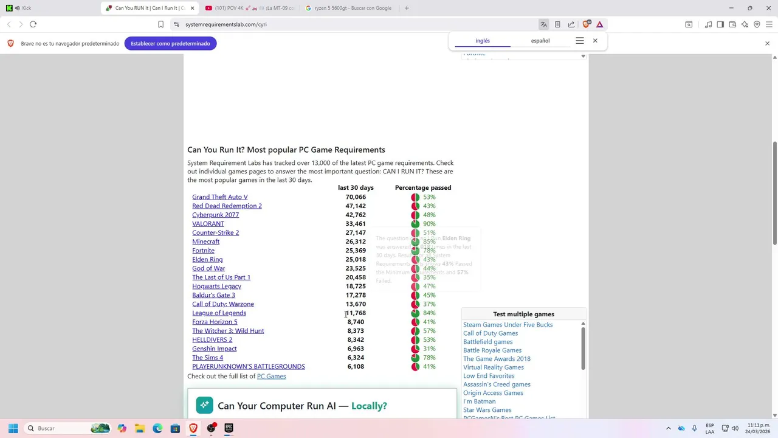Screen dimensions: 778x438
Task: Switch to the YouTube POV 4K tab
Action: tap(250, 8)
